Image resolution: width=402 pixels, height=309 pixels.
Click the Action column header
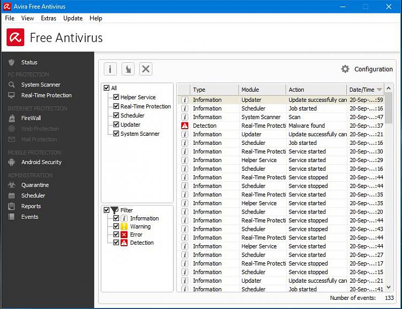point(316,90)
